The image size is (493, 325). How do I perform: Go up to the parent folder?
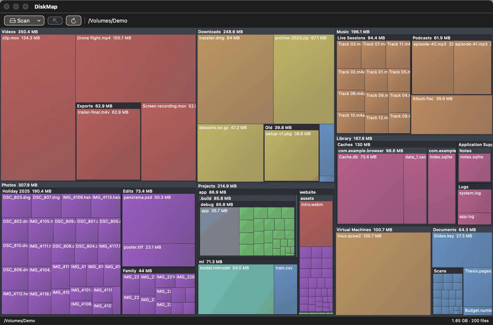pos(55,20)
